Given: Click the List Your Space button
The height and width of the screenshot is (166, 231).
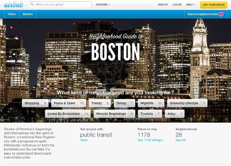Looking at the screenshot, I should (213, 5).
